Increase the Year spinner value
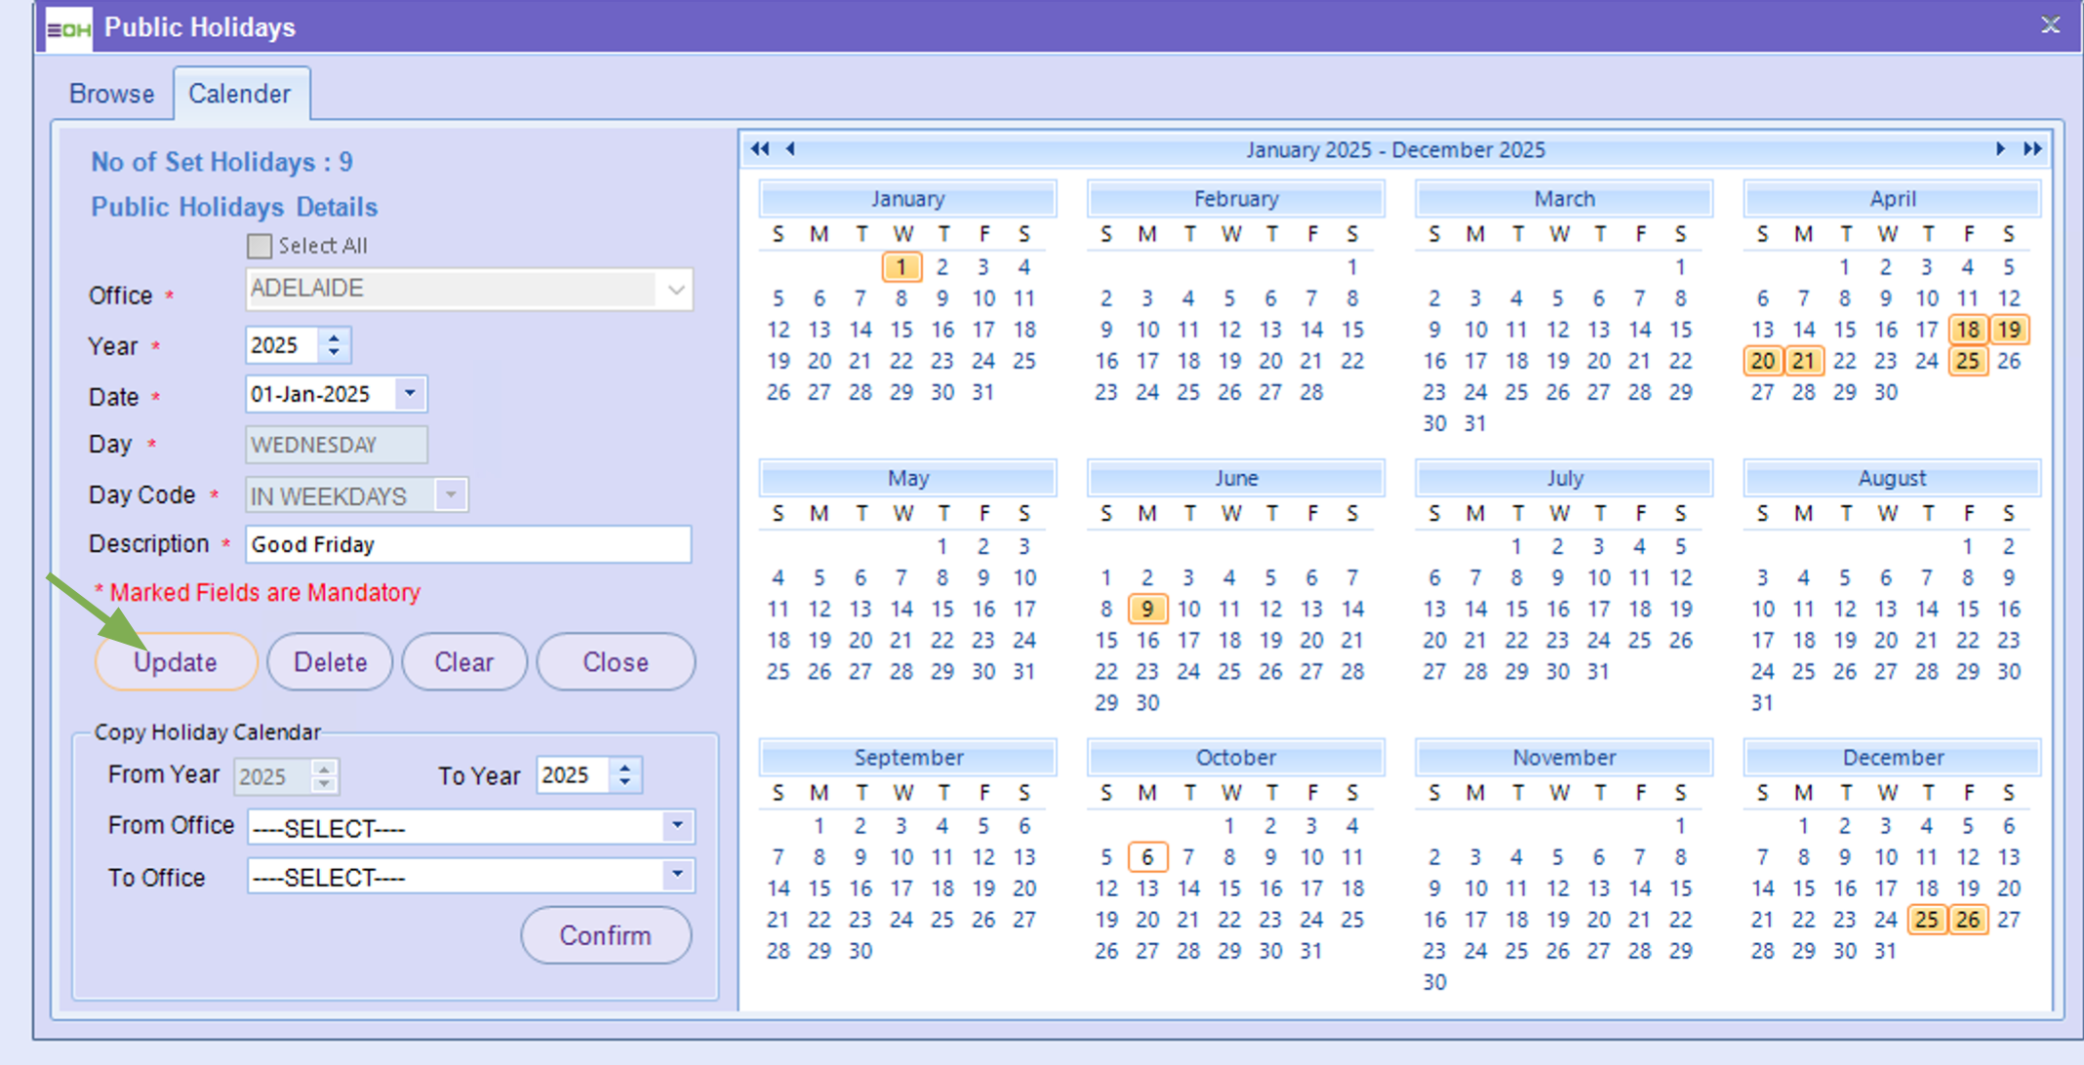 click(x=335, y=337)
